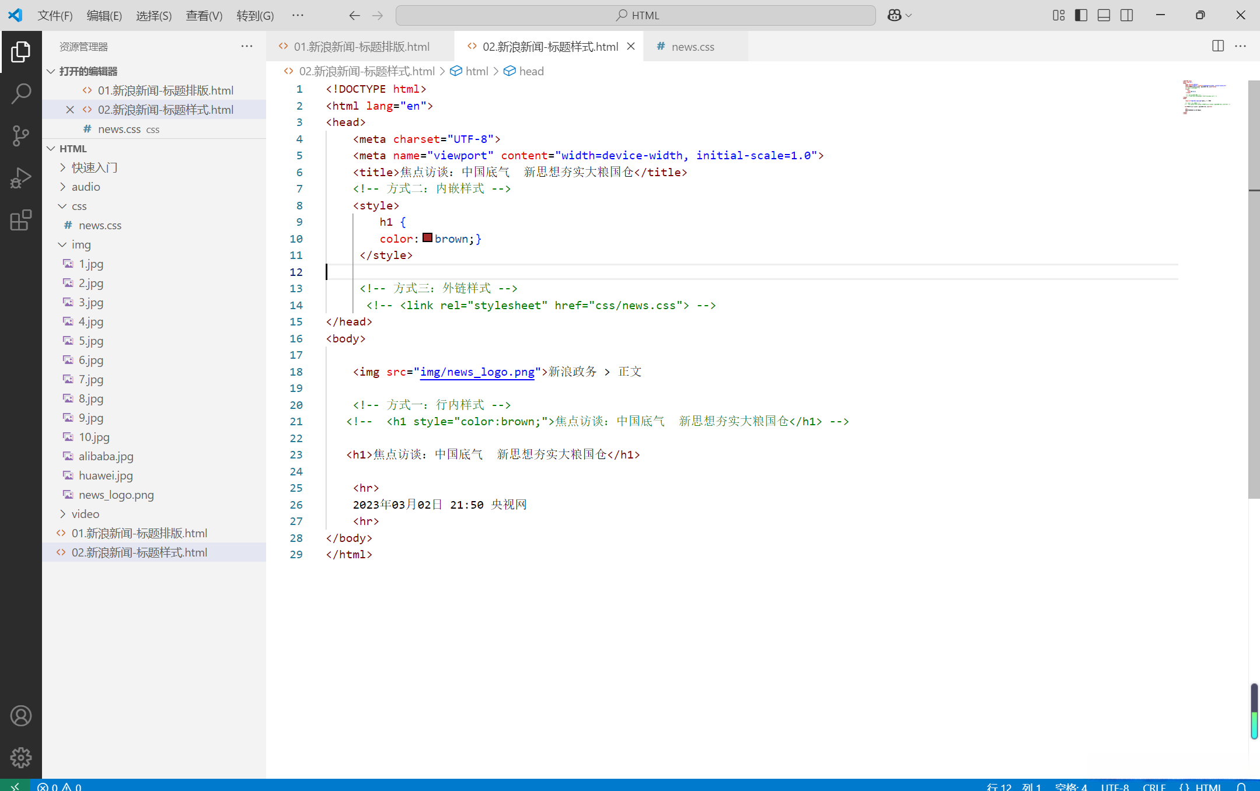
Task: Open the Copilot chat icon
Action: 894,15
